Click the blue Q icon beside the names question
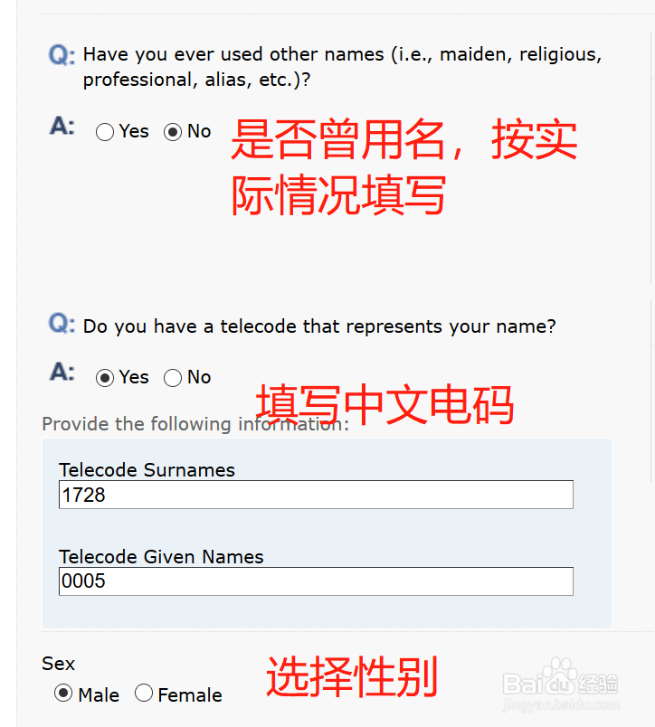The image size is (655, 727). pyautogui.click(x=59, y=56)
